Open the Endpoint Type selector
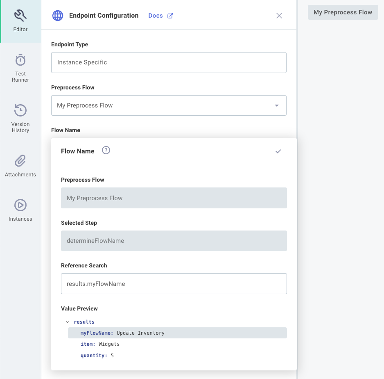This screenshot has width=384, height=379. click(169, 62)
